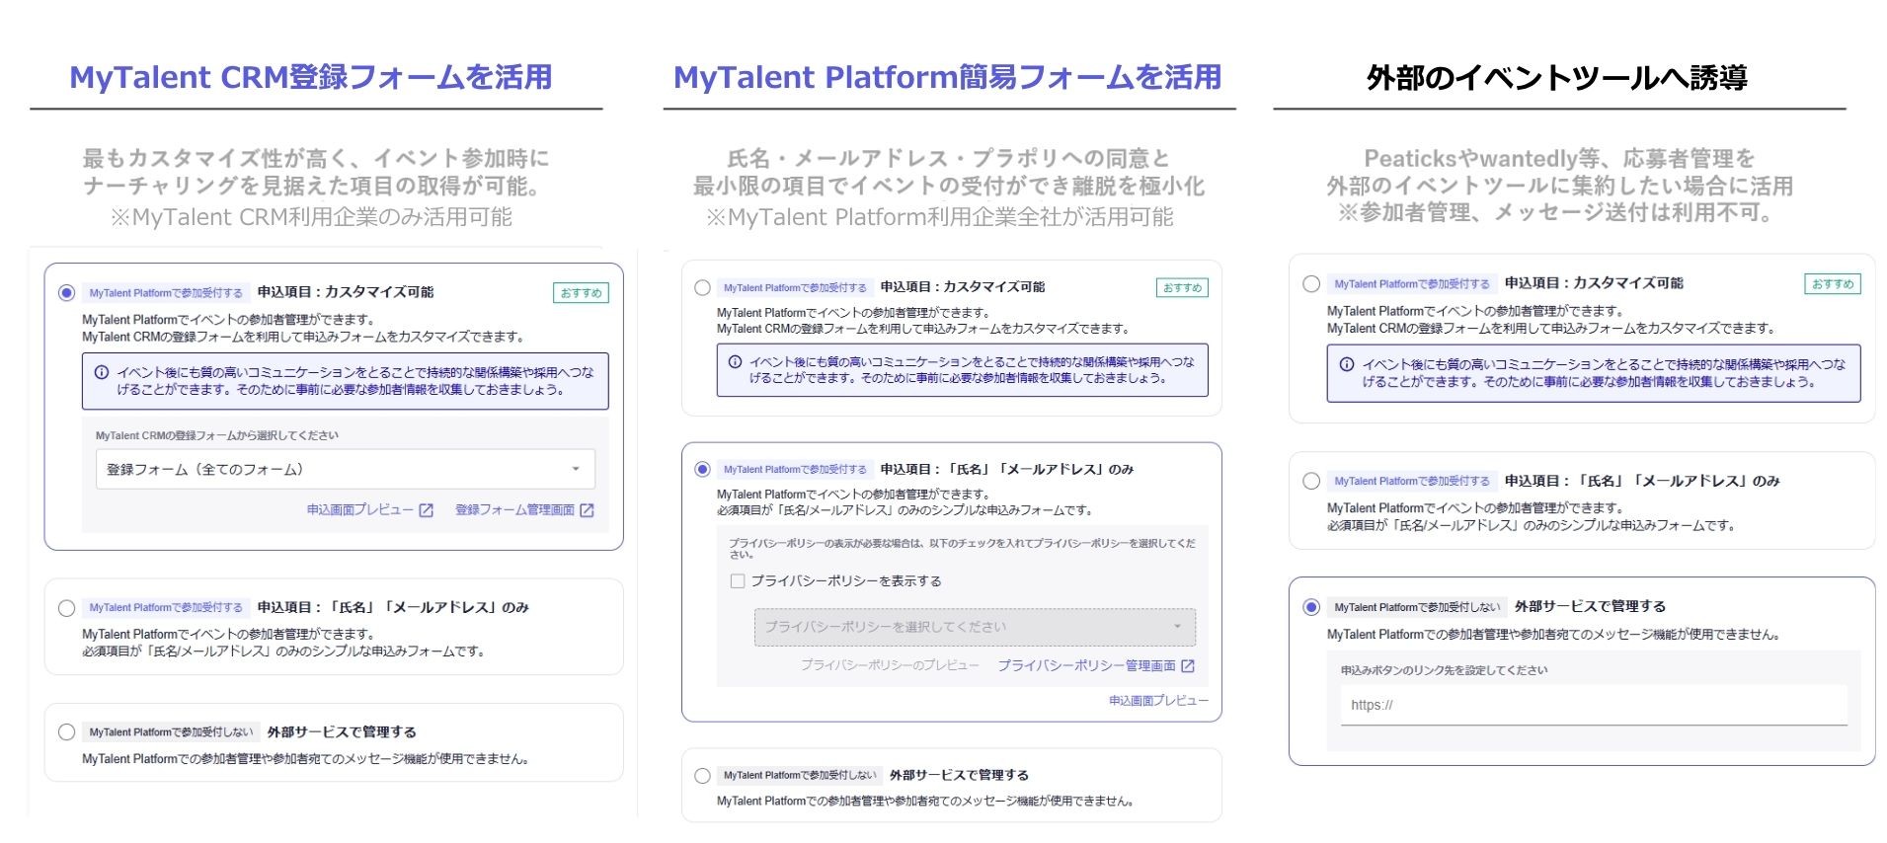
Task: Click the info icon in the CRM panel notice
Action: (101, 373)
